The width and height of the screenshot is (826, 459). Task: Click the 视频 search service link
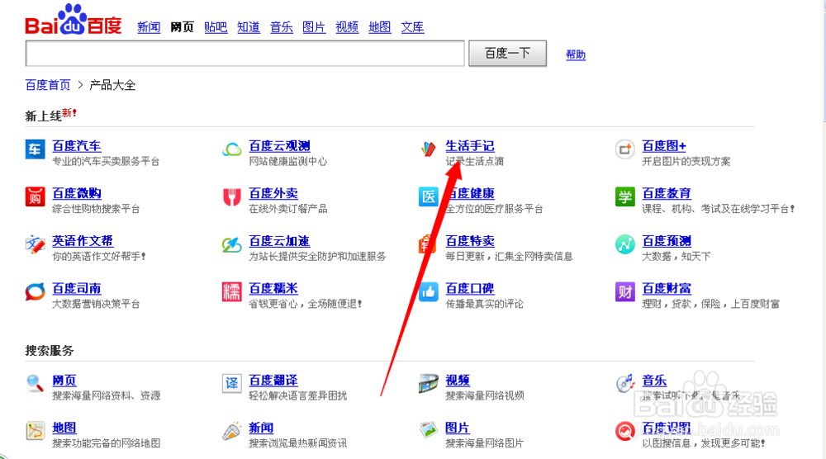pos(458,380)
